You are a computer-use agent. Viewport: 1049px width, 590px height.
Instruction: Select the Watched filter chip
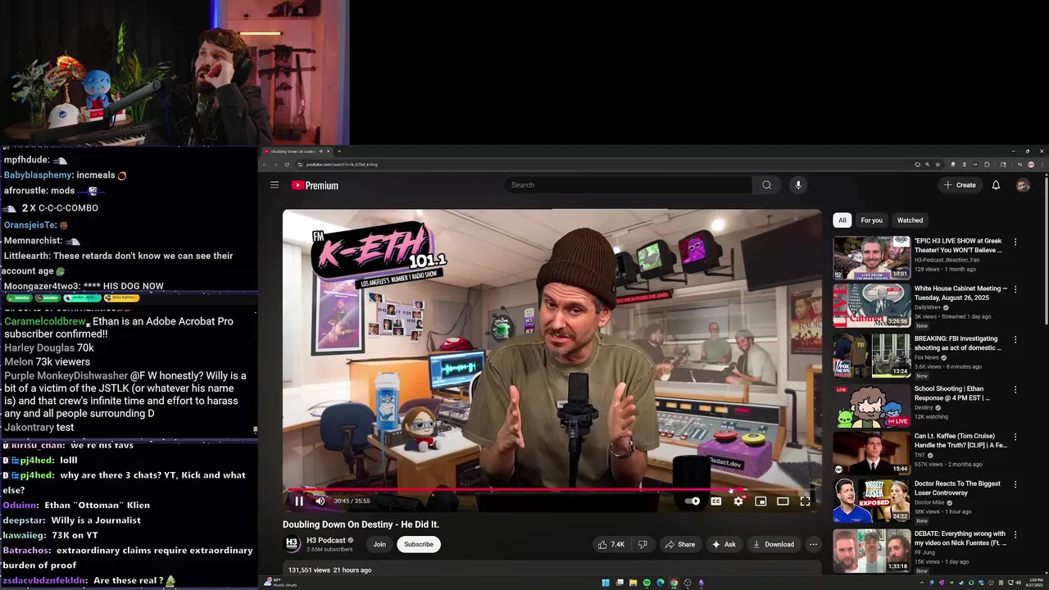910,220
